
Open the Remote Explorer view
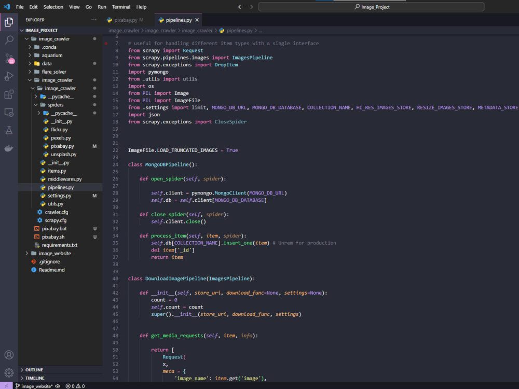click(9, 112)
